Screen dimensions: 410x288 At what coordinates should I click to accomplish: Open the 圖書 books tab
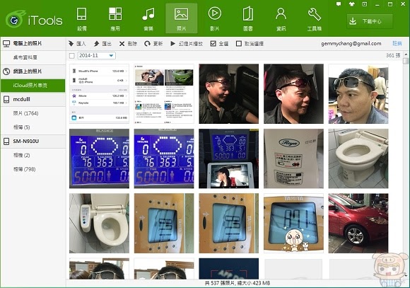tap(248, 19)
